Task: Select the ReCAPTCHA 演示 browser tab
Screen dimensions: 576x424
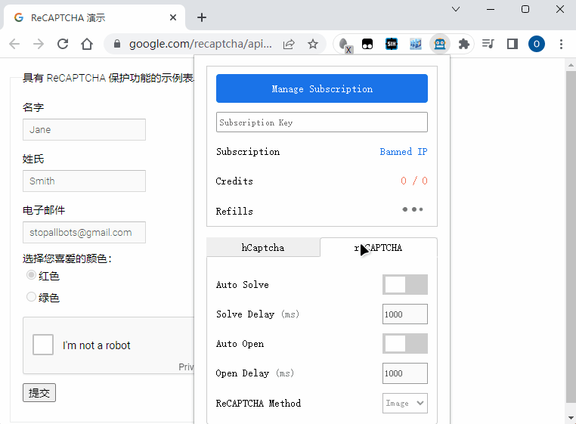Action: coord(94,17)
